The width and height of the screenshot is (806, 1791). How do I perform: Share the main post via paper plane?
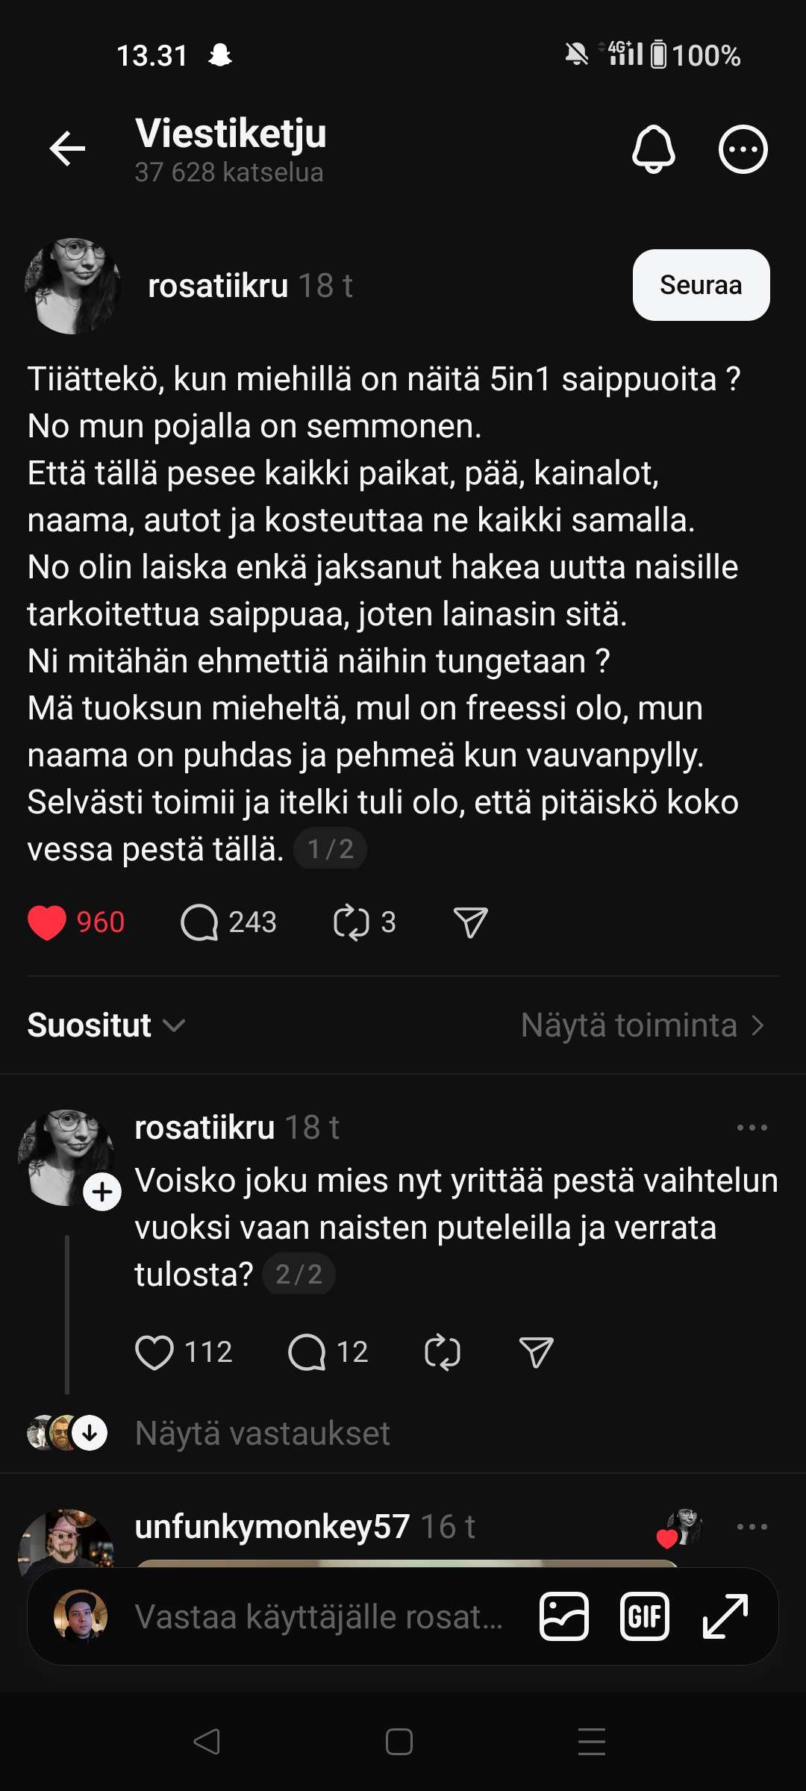click(471, 922)
